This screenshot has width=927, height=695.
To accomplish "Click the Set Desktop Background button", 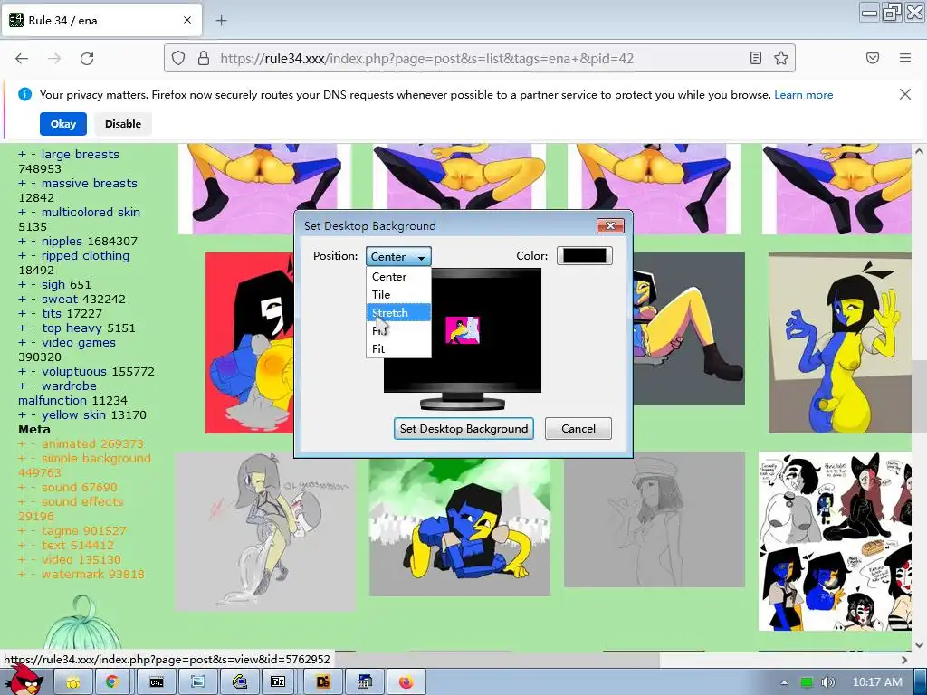I will tap(463, 428).
